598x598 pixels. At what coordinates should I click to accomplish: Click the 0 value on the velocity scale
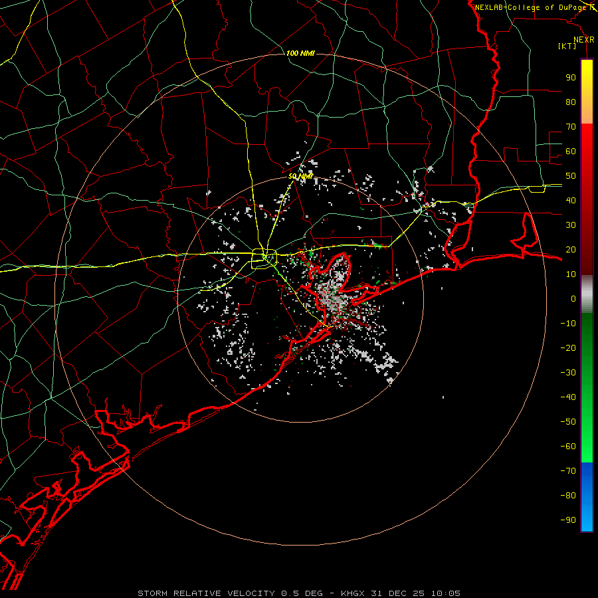tap(573, 298)
